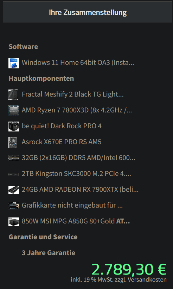Open Asrock X670E PRO RS AM5 entry
Image resolution: width=173 pixels, height=289 pixels.
(62, 142)
